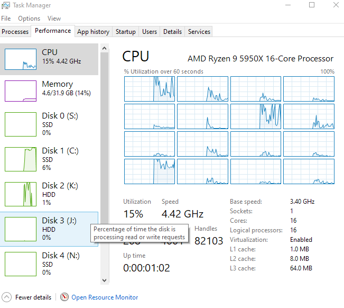Minimize the Task Manager window
This screenshot has width=344, height=308.
(x=288, y=5)
